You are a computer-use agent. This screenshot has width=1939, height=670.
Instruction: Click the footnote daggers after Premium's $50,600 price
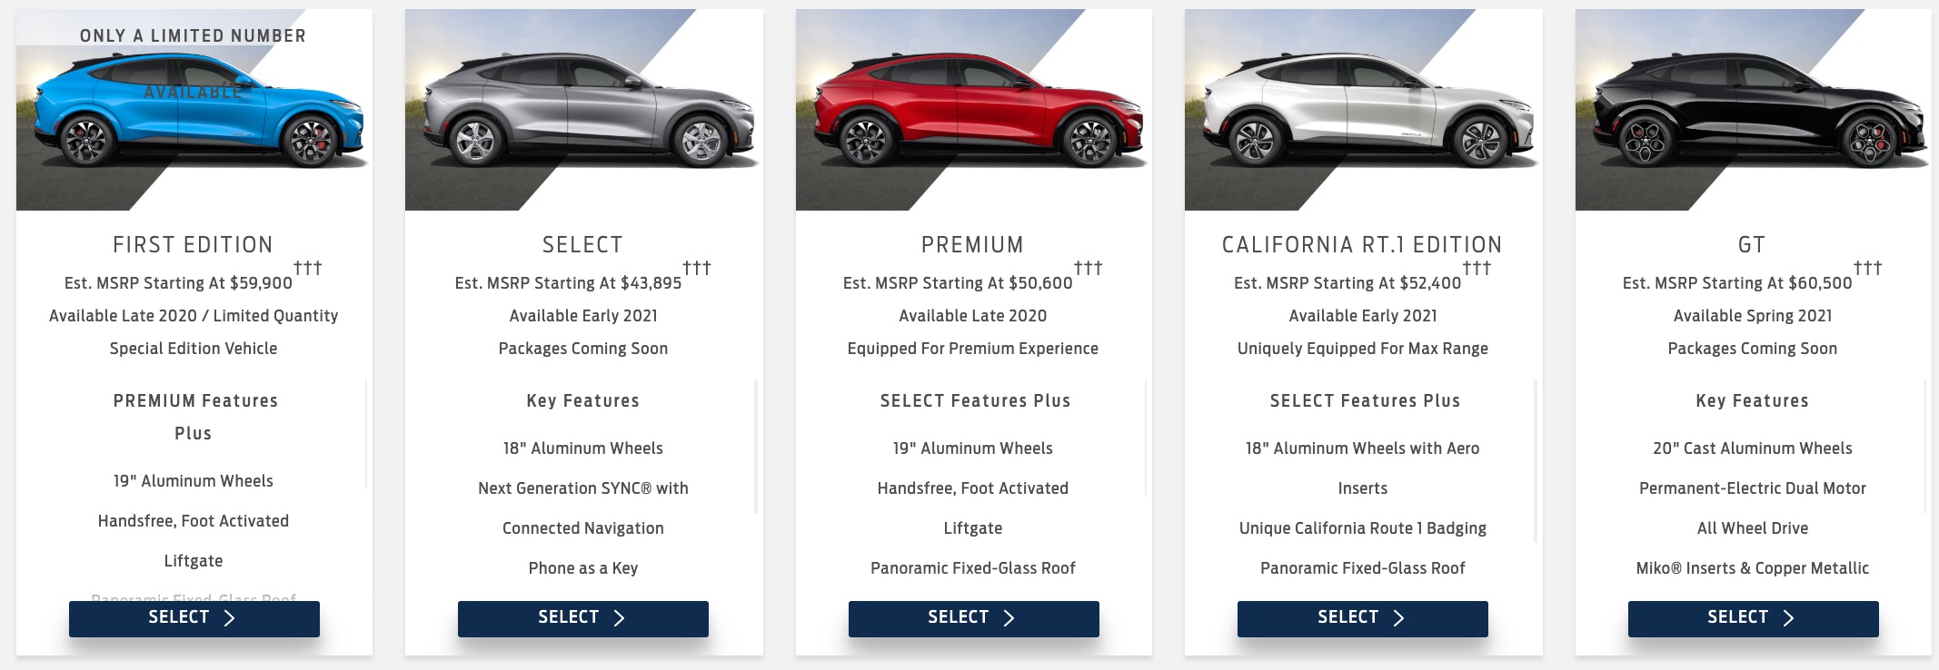tap(1088, 268)
